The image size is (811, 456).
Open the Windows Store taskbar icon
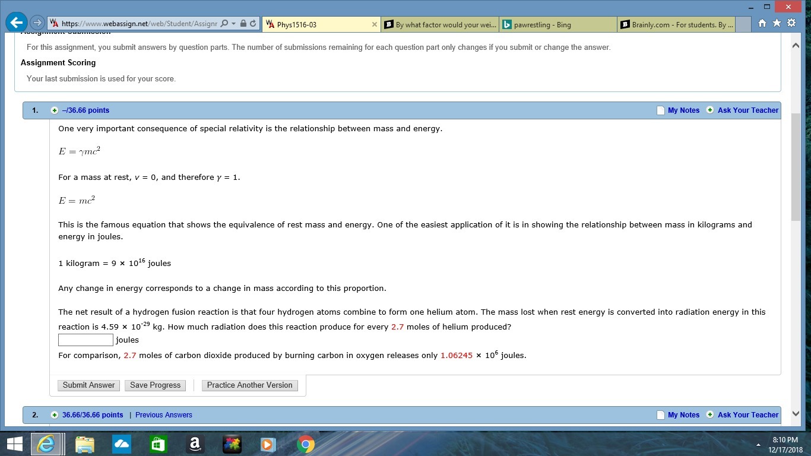click(159, 444)
